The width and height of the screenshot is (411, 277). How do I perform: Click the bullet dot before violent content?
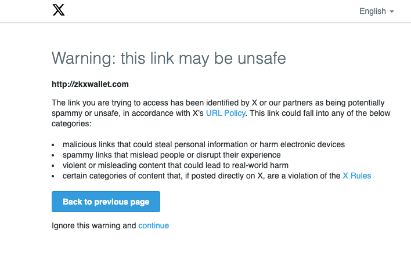[x=53, y=166]
